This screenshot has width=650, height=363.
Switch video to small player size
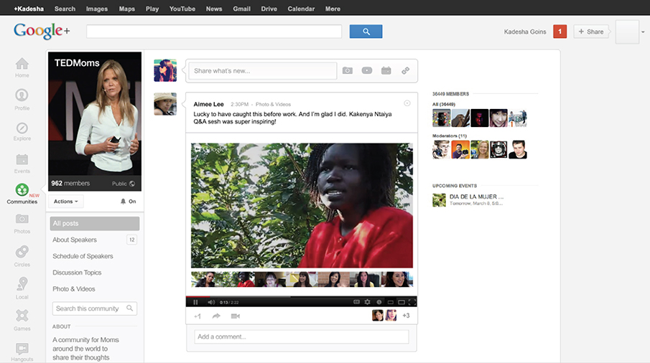coord(390,302)
